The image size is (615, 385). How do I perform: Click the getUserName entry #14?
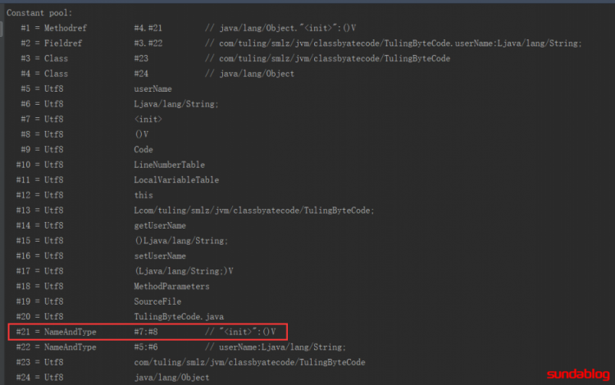coord(101,225)
